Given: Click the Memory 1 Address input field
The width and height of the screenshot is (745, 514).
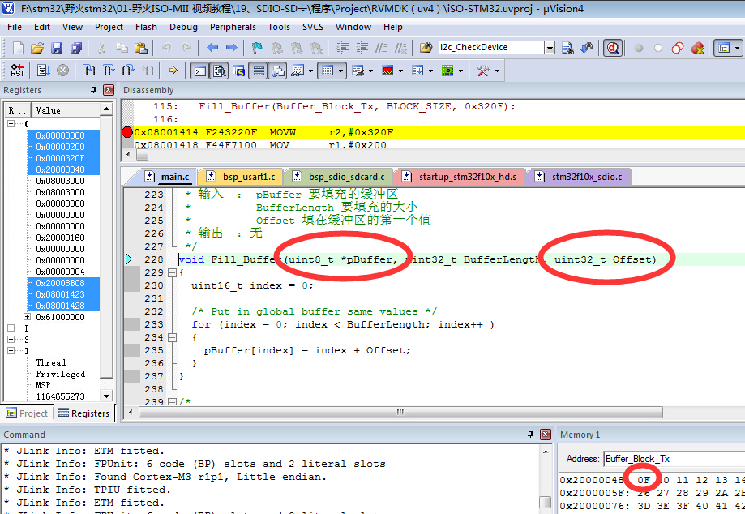Looking at the screenshot, I should point(673,459).
